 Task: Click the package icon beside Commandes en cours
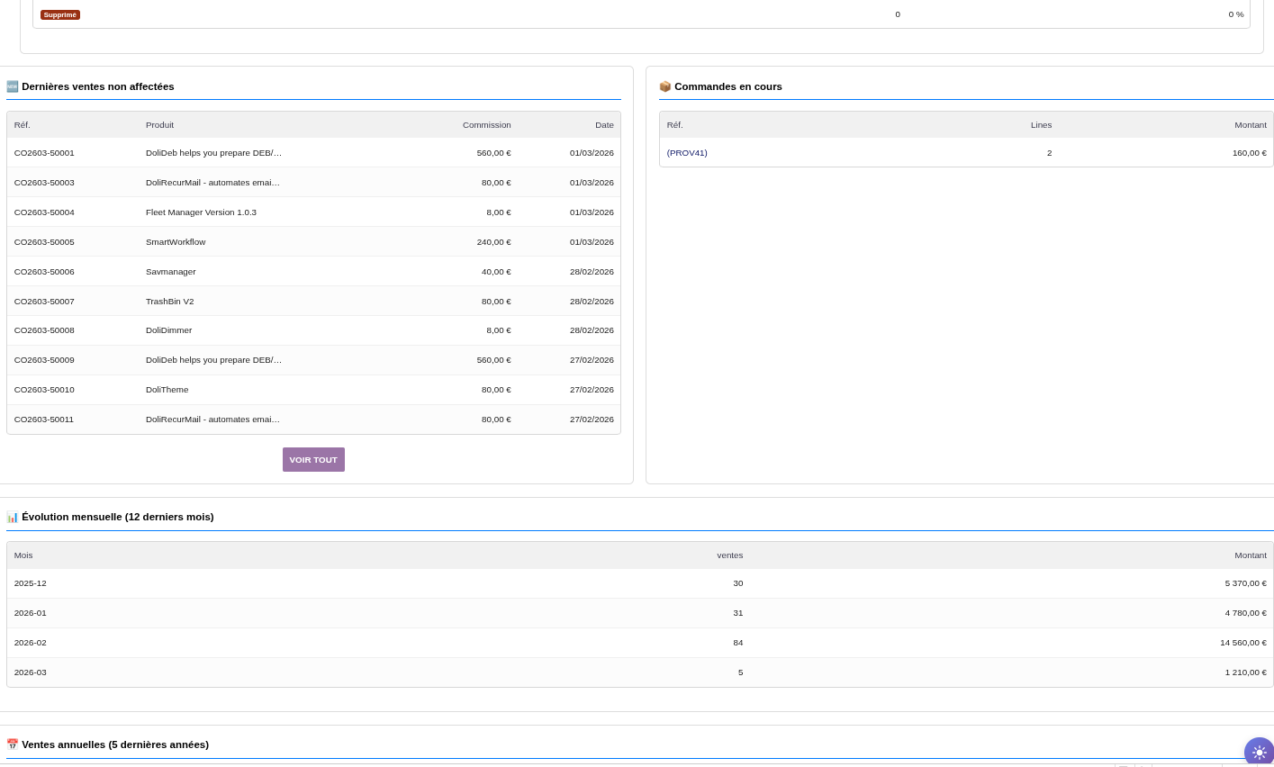pyautogui.click(x=665, y=86)
